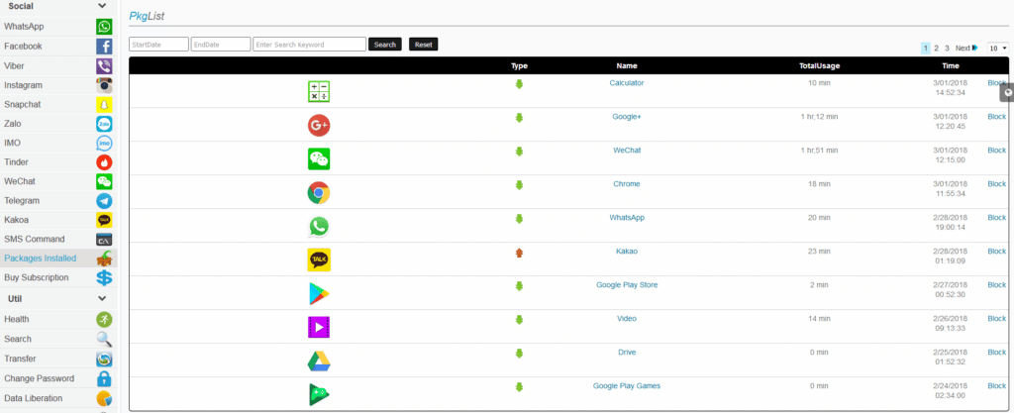Click the side panel tab on right edge
Screen dimensions: 1014x413
click(1007, 92)
